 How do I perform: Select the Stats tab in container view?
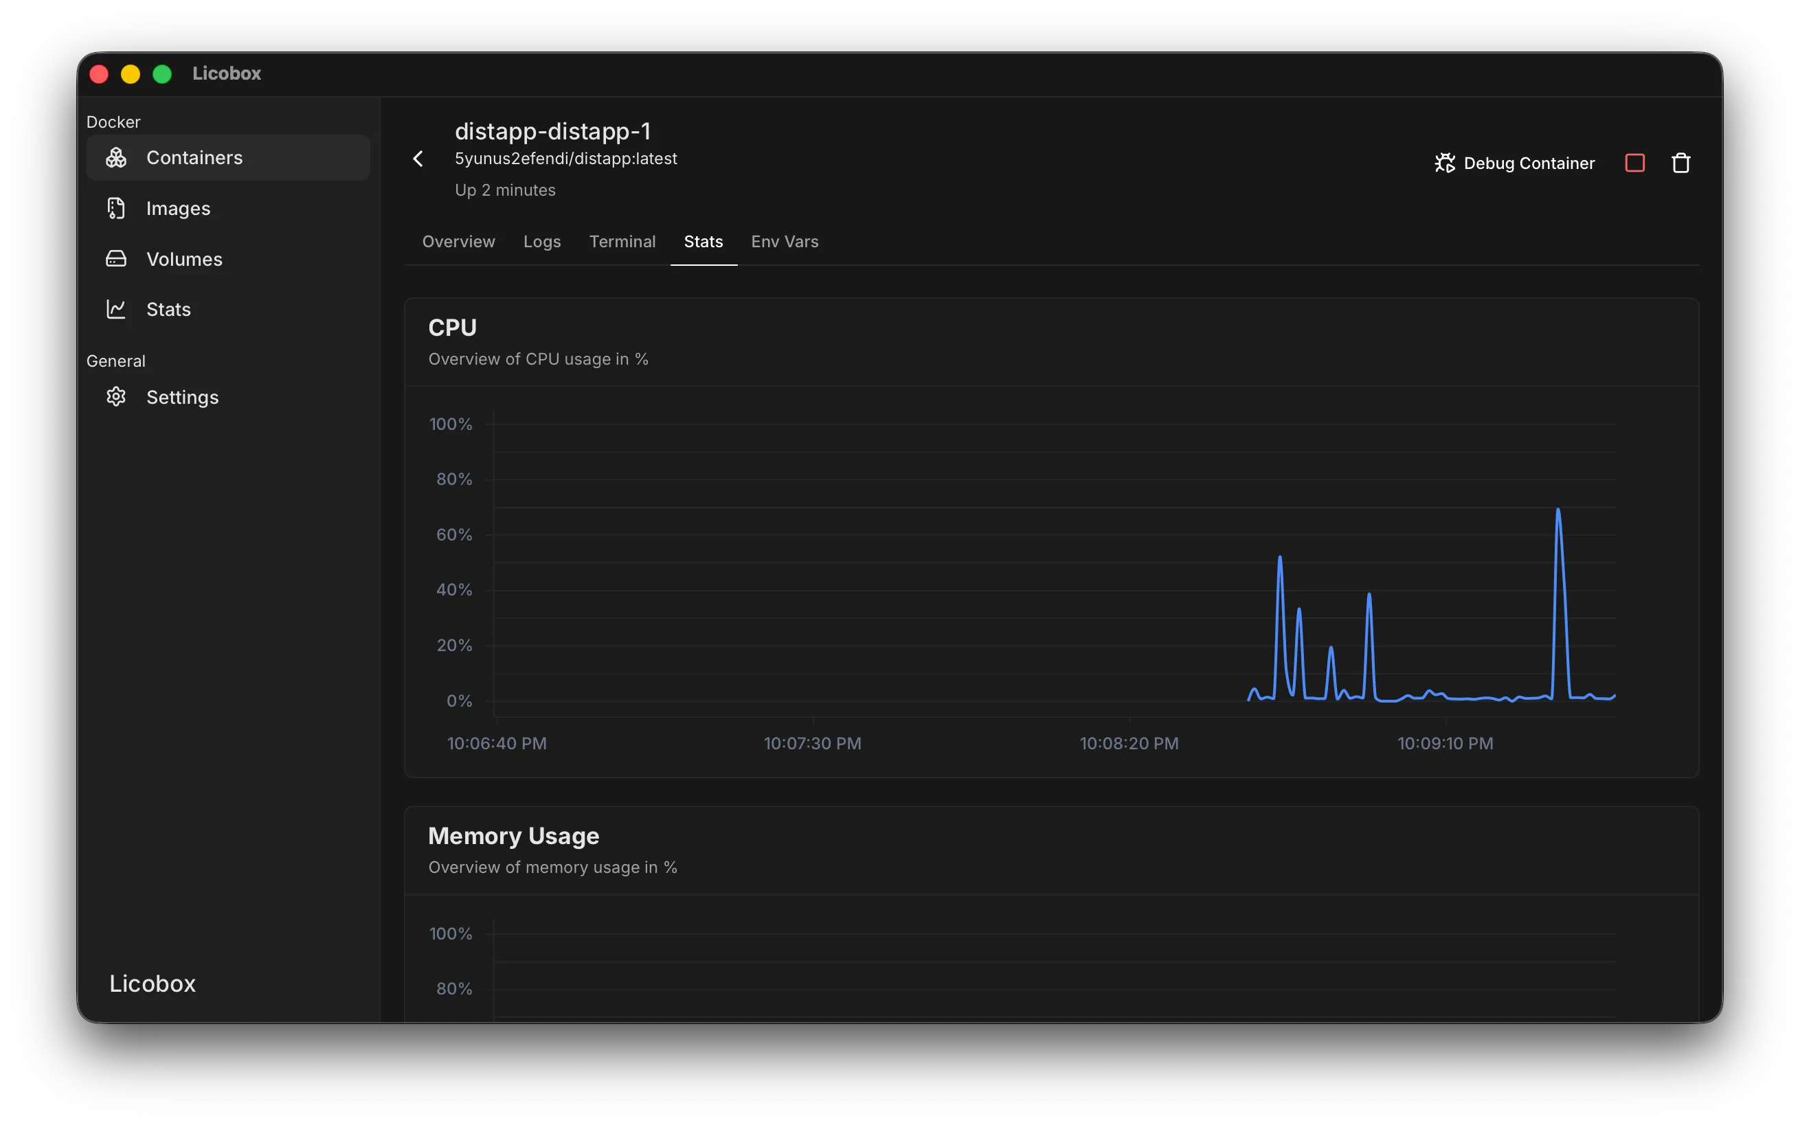704,242
